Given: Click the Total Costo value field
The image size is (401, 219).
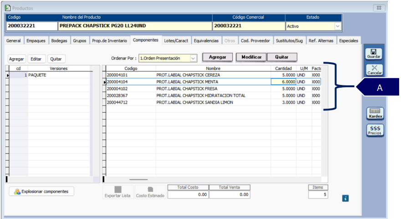Looking at the screenshot, I should [x=188, y=194].
